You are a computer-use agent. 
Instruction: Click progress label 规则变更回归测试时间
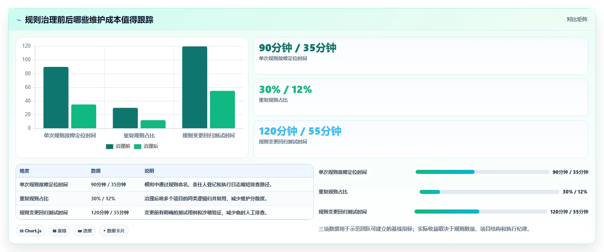[343, 212]
